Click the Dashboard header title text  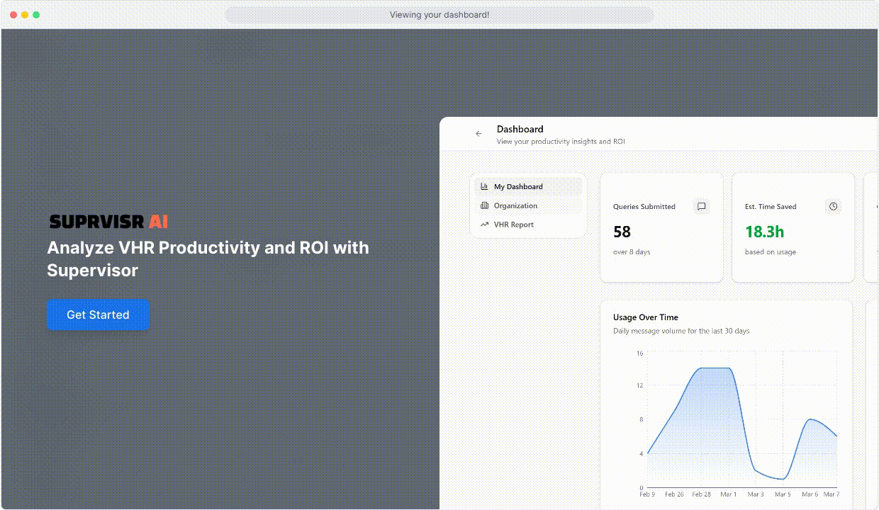click(x=520, y=130)
